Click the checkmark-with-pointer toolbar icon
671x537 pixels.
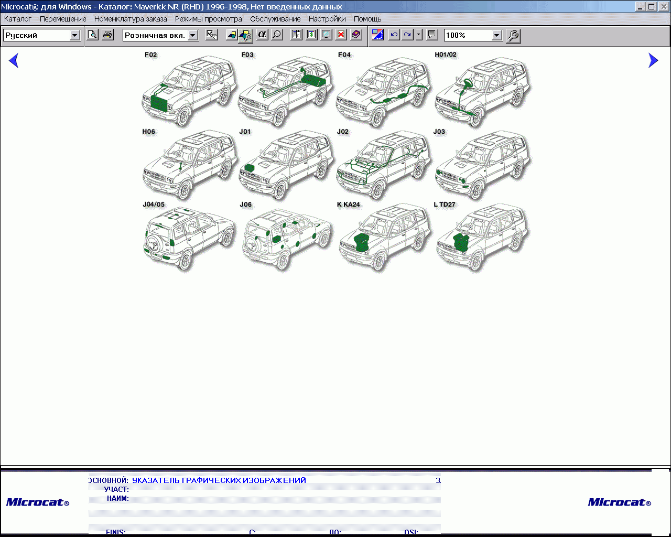pos(212,35)
